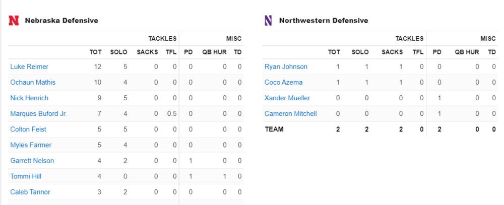504x205 pixels.
Task: Select Cameron Mitchell player link
Action: click(x=290, y=114)
